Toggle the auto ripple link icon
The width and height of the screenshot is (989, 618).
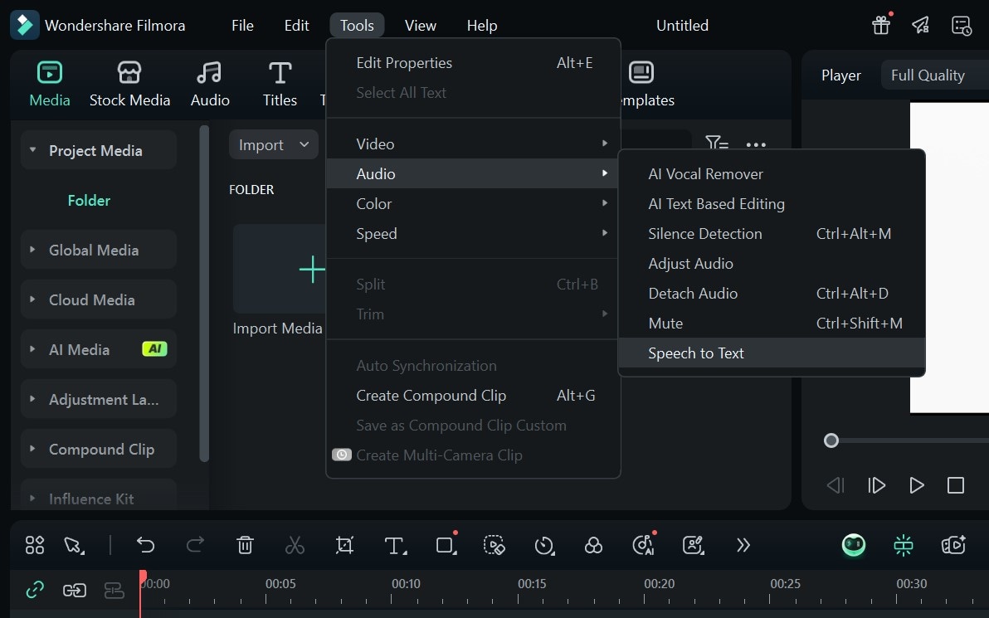[x=75, y=591]
